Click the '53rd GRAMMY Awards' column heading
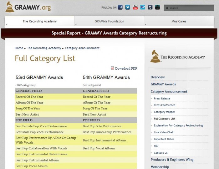This screenshot has height=169, width=219. pos(39,77)
